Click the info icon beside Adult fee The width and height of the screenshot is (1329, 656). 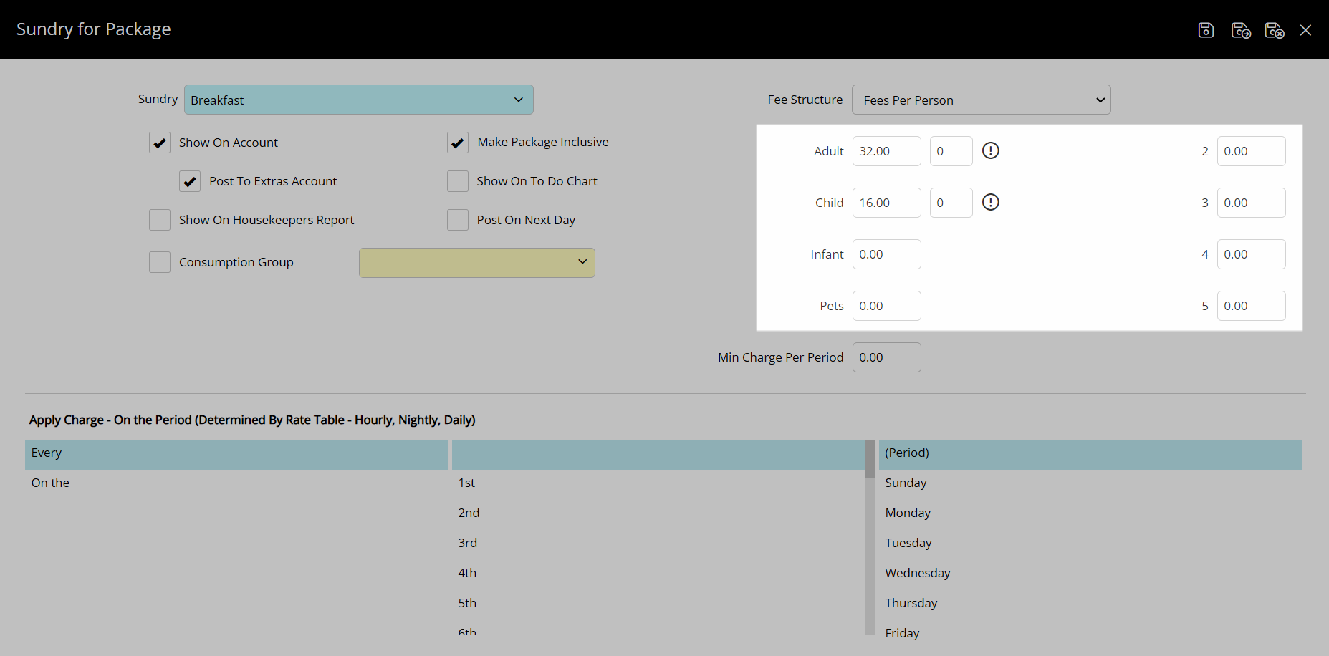pyautogui.click(x=990, y=150)
